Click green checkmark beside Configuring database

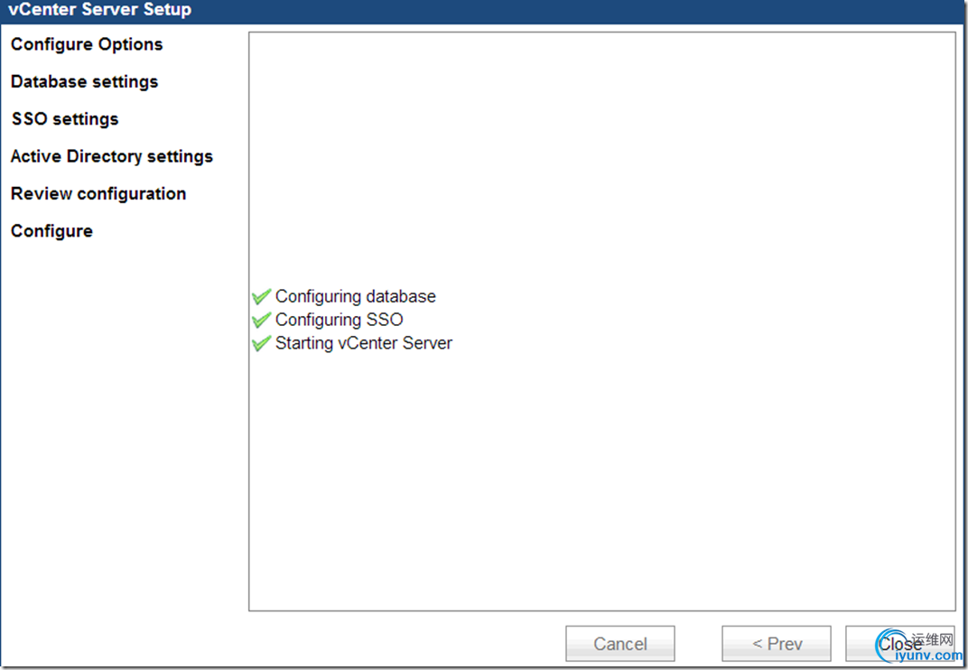tap(262, 297)
